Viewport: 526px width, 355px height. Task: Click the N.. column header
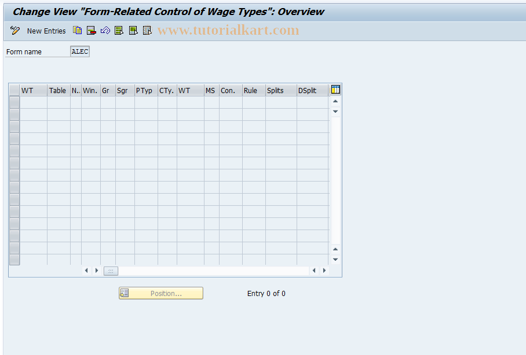coord(76,90)
